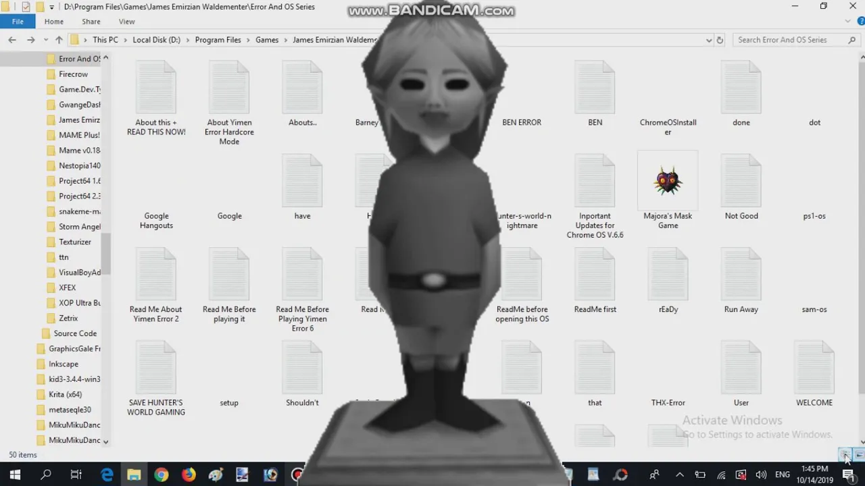Open the File ribbon tab
The image size is (865, 486).
pos(18,22)
